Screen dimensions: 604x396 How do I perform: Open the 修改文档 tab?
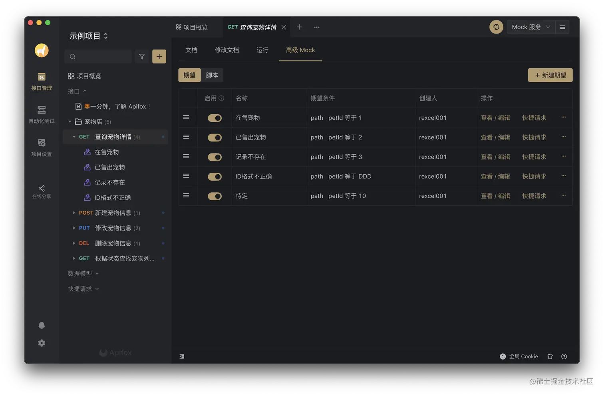(x=226, y=50)
